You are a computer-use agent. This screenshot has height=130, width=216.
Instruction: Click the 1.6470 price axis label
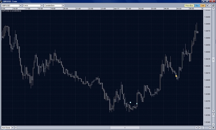pyautogui.click(x=207, y=31)
